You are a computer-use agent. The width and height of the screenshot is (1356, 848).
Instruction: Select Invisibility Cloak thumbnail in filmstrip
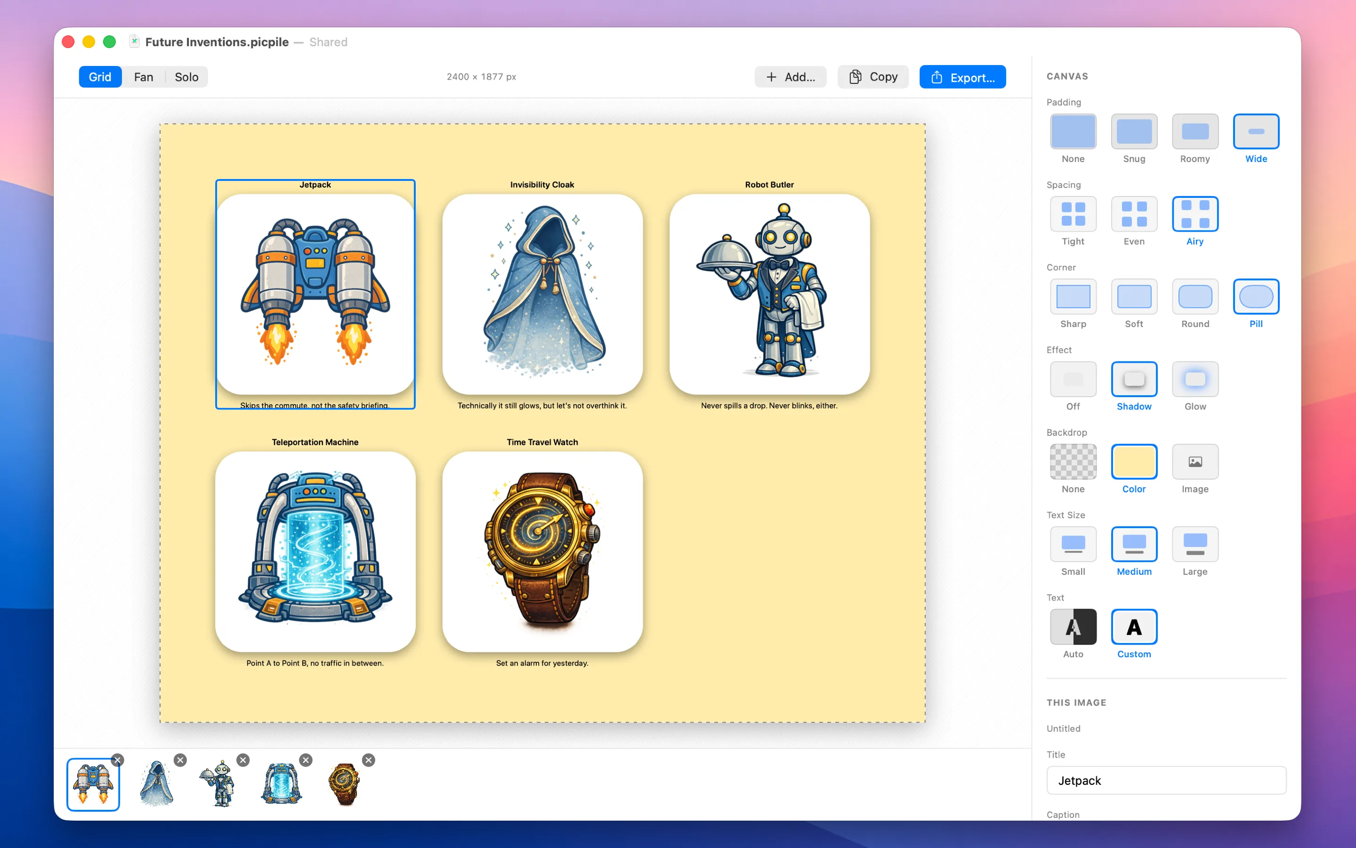156,784
